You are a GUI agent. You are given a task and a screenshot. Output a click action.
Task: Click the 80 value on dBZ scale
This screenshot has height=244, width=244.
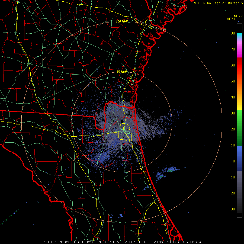coord(233,33)
